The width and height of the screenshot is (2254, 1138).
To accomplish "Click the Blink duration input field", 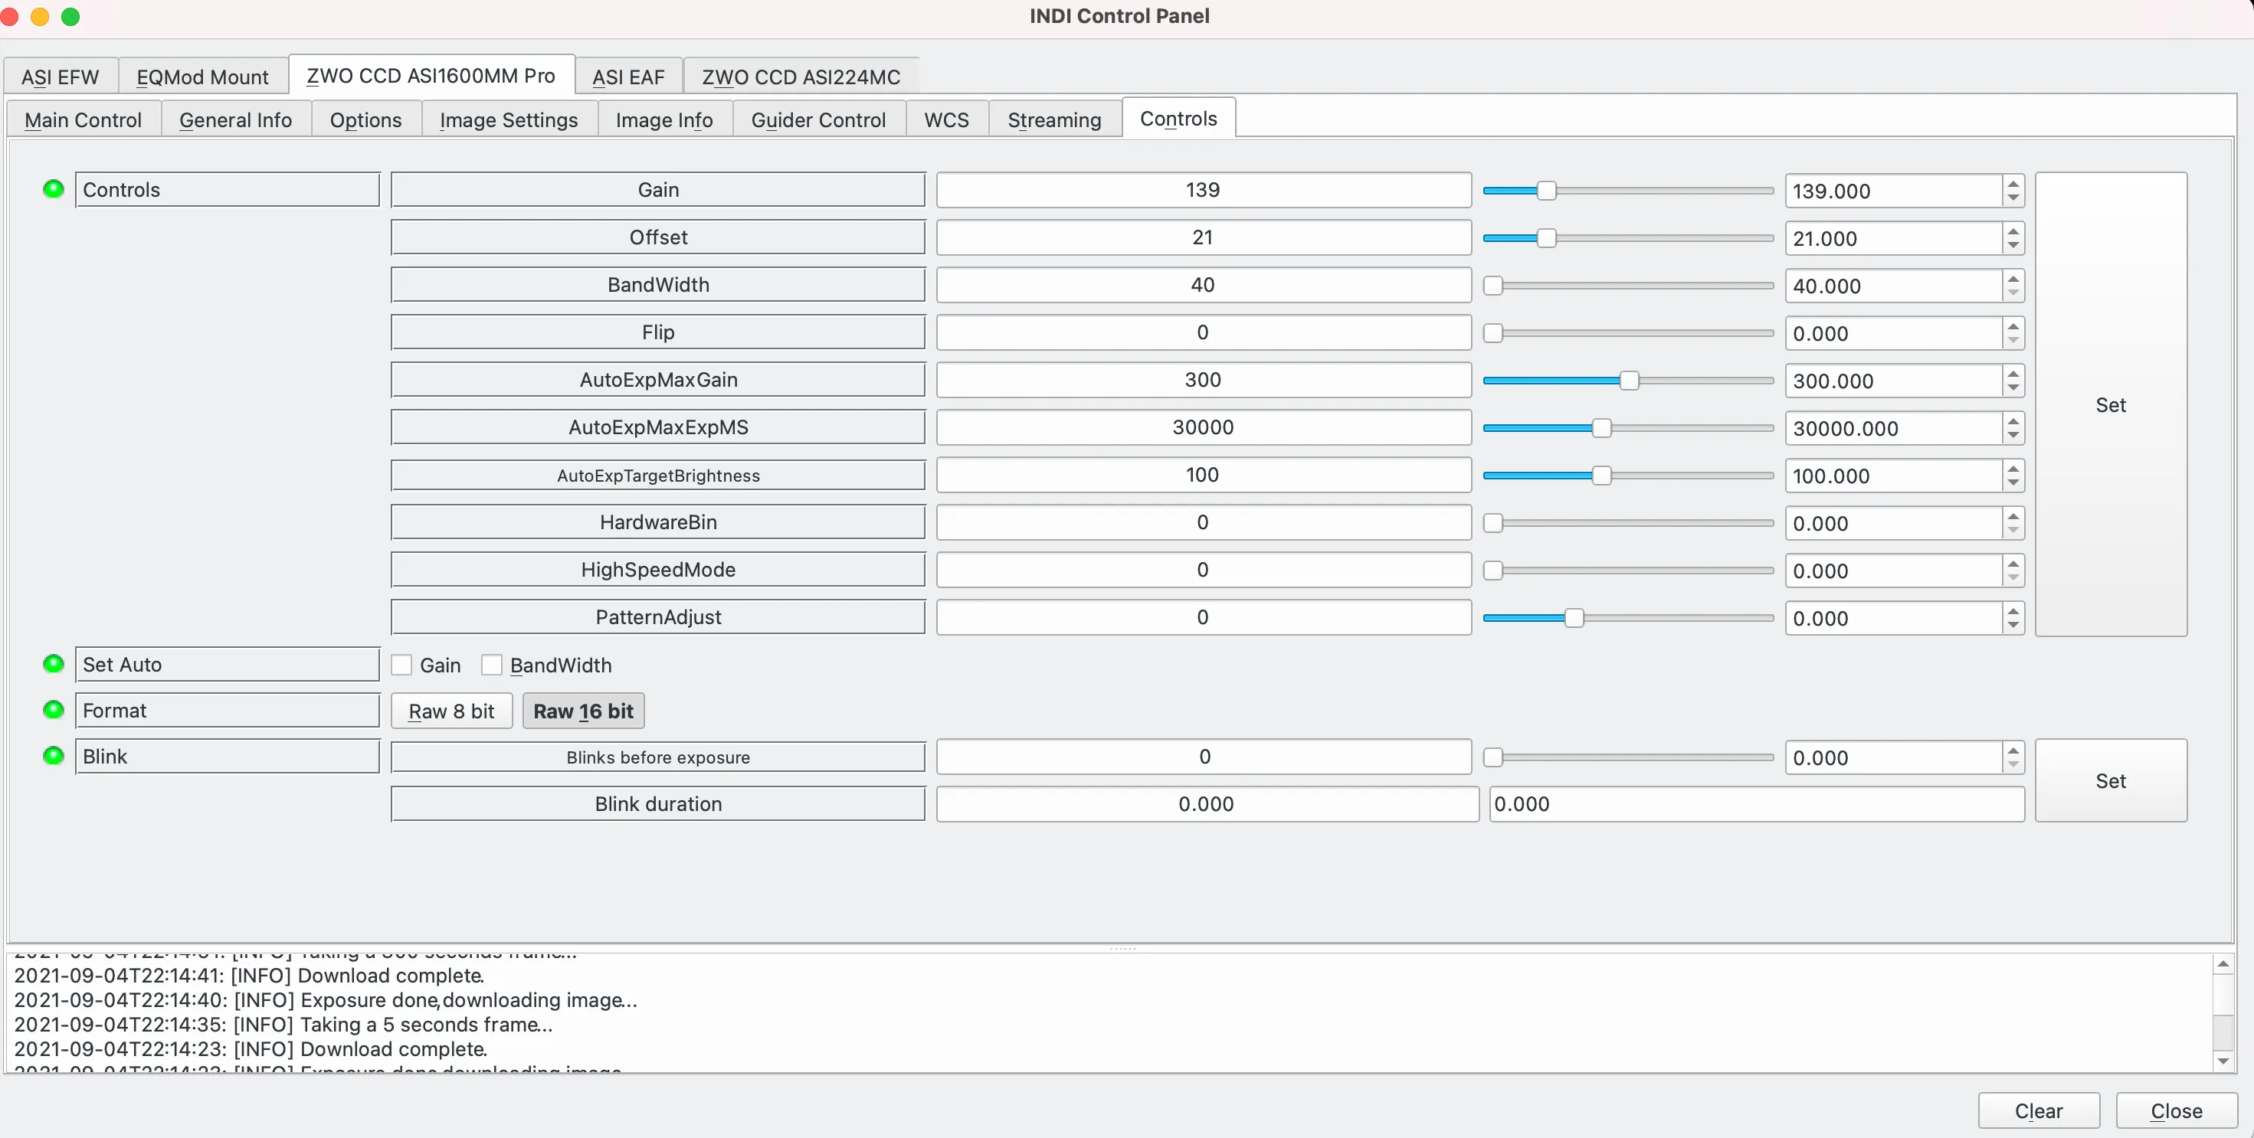I will click(x=1757, y=804).
